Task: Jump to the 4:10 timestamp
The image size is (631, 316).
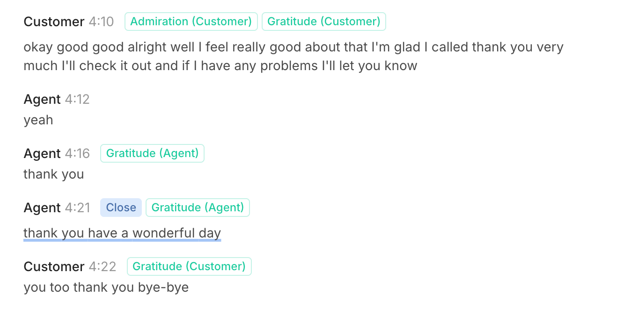Action: click(101, 22)
